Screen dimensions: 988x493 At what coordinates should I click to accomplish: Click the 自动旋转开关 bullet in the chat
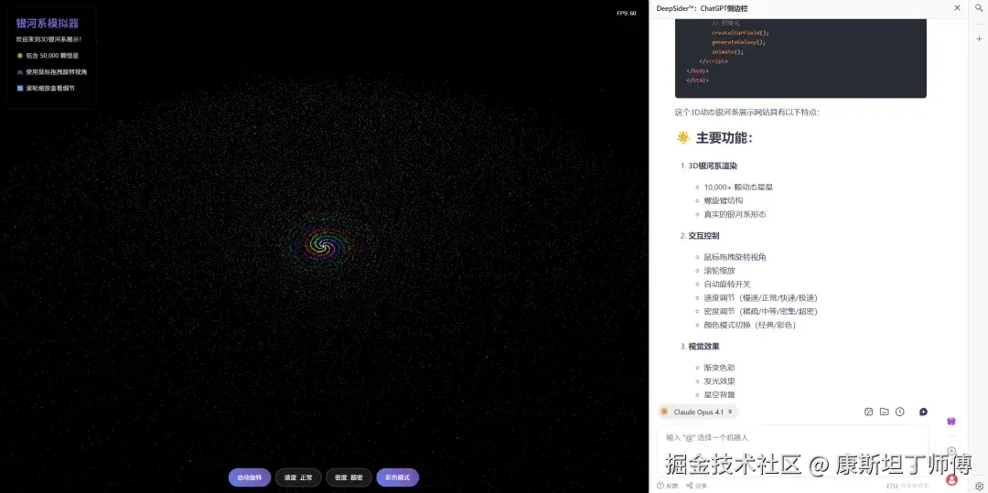(x=727, y=284)
